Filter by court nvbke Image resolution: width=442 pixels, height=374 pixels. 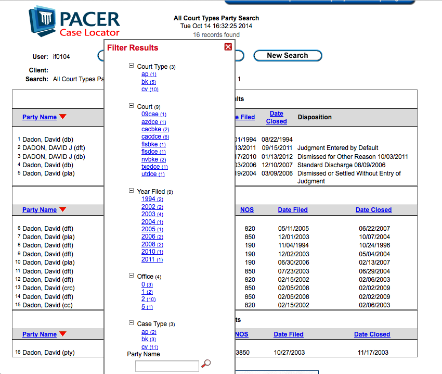coord(153,159)
